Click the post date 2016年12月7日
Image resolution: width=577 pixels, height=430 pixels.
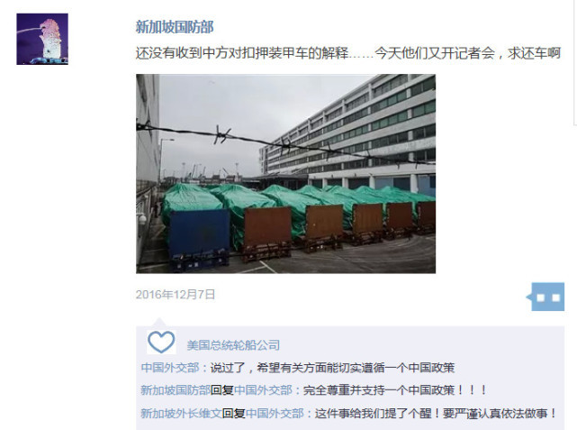pyautogui.click(x=176, y=295)
